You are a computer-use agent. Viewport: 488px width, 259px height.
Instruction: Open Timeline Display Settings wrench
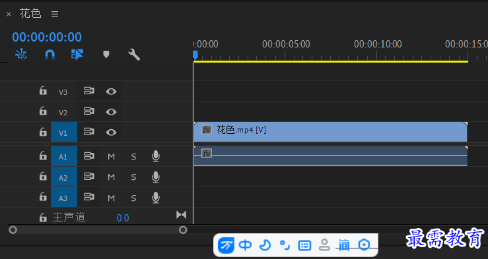(134, 55)
